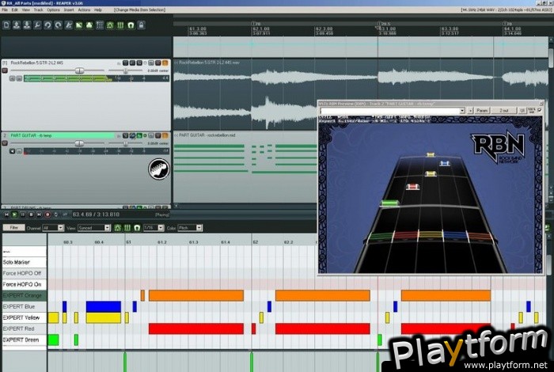Image resolution: width=554 pixels, height=372 pixels.
Task: Click the Open Project up-arrow icon
Action: coord(17,25)
